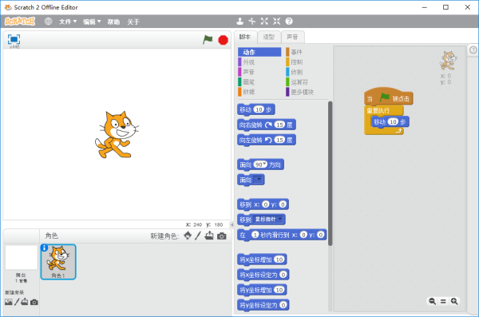Select the duplicate stamp tool in toolbar
The width and height of the screenshot is (479, 317).
[239, 21]
